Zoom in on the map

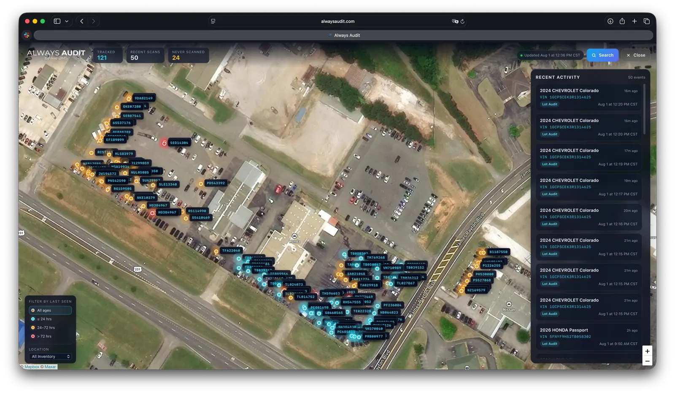tap(647, 351)
